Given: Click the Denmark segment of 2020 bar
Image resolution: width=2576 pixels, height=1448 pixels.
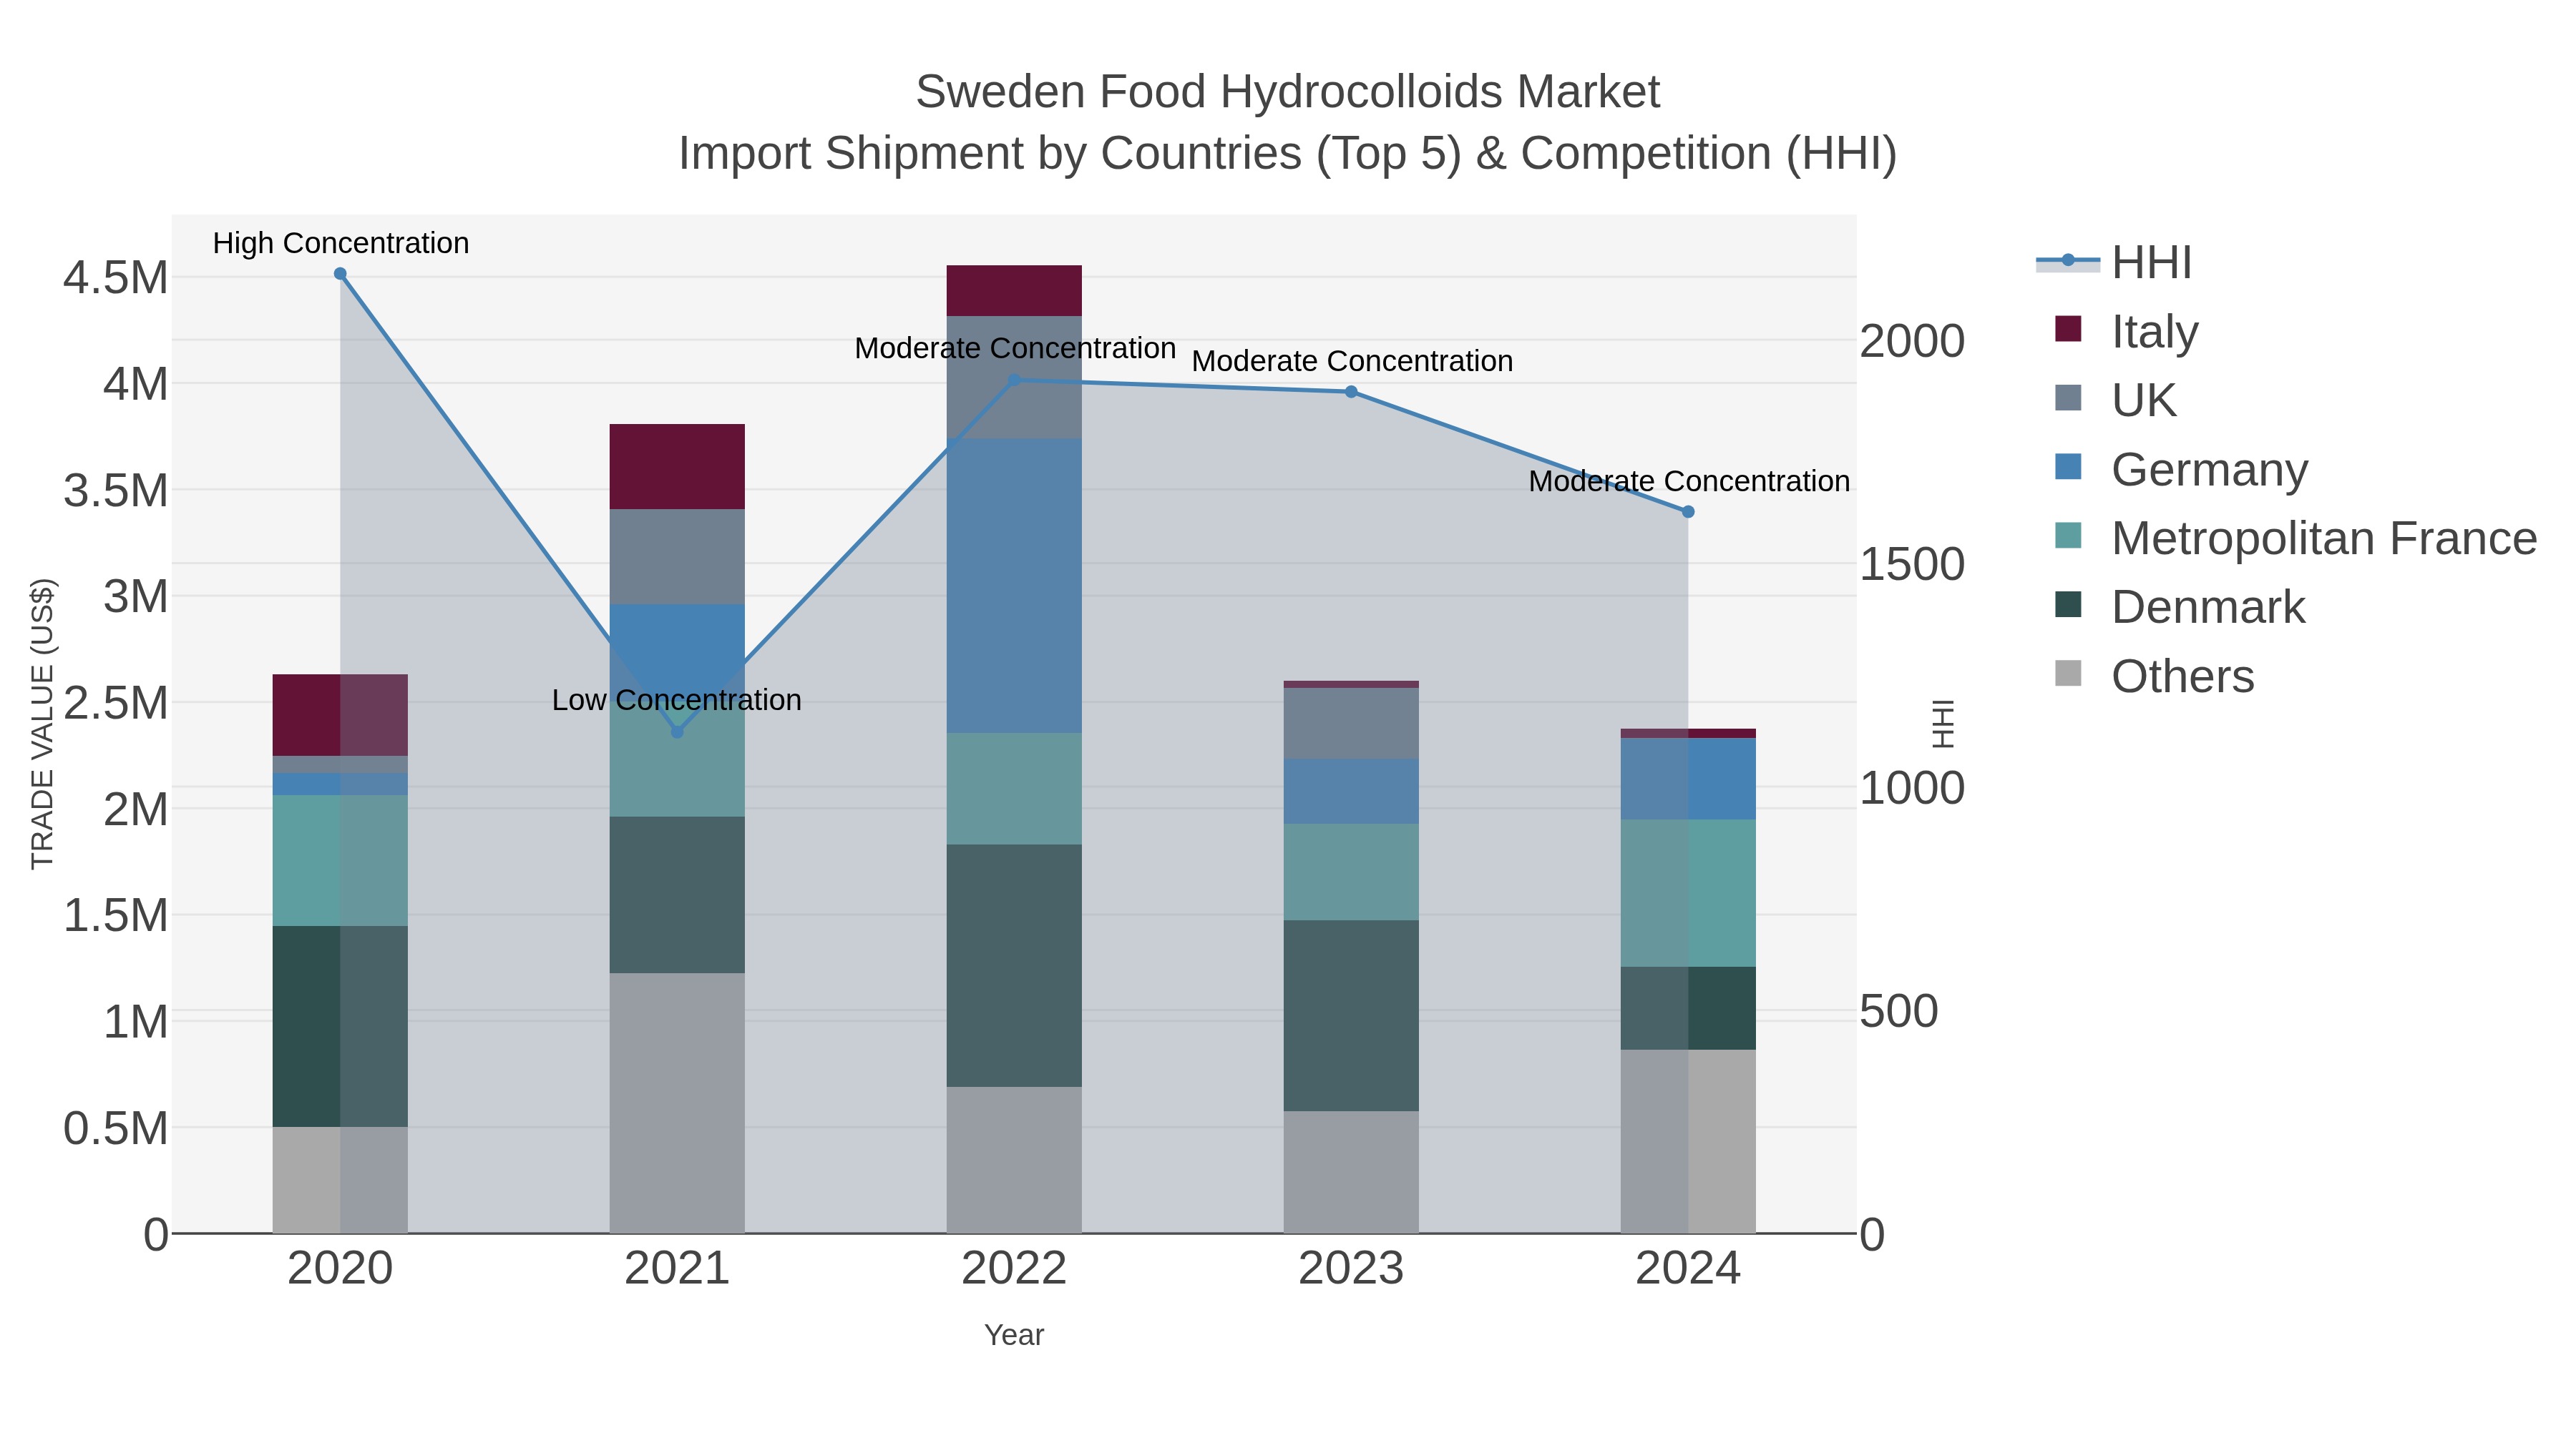Looking at the screenshot, I should point(340,1026).
